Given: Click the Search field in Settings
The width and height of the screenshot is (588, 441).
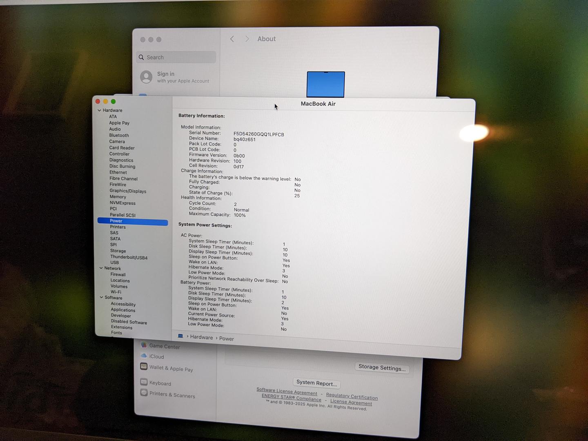Looking at the screenshot, I should pyautogui.click(x=176, y=57).
